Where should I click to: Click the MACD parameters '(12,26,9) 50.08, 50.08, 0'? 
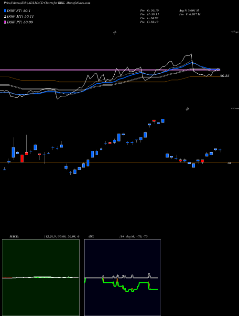tap(61, 237)
